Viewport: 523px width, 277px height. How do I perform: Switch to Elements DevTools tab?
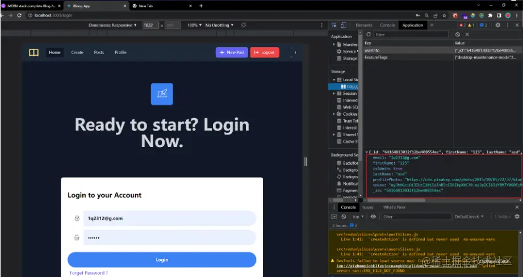pos(364,26)
